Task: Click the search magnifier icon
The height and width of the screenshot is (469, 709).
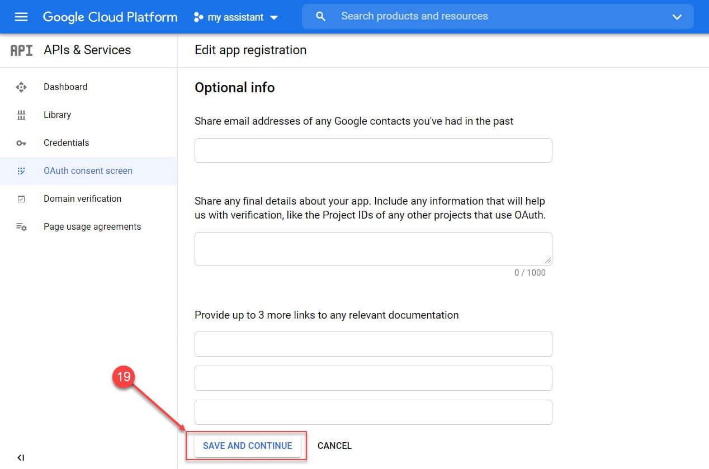Action: tap(320, 16)
